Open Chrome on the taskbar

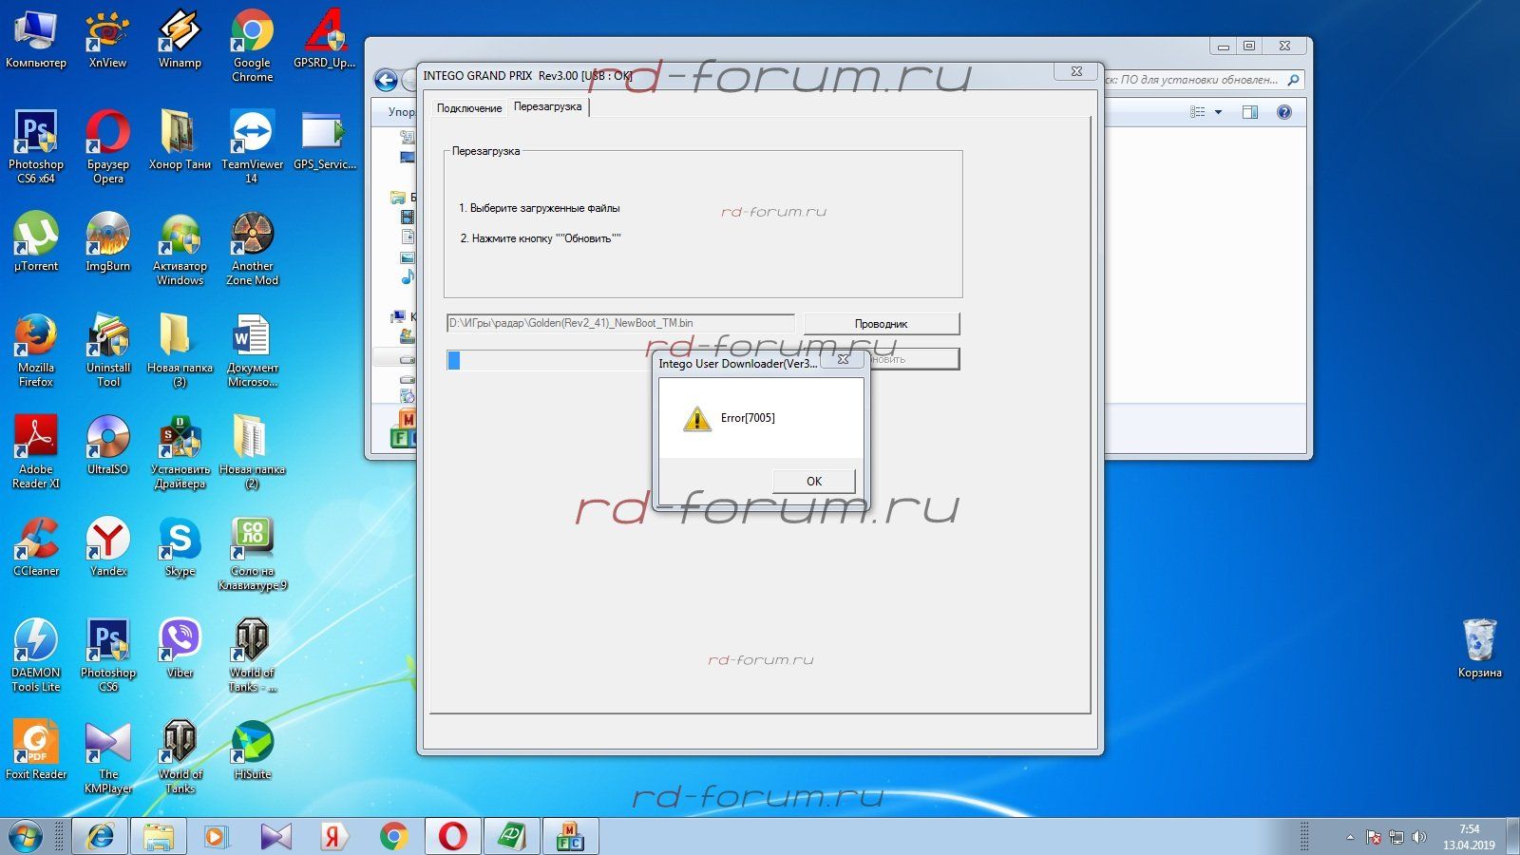tap(394, 837)
